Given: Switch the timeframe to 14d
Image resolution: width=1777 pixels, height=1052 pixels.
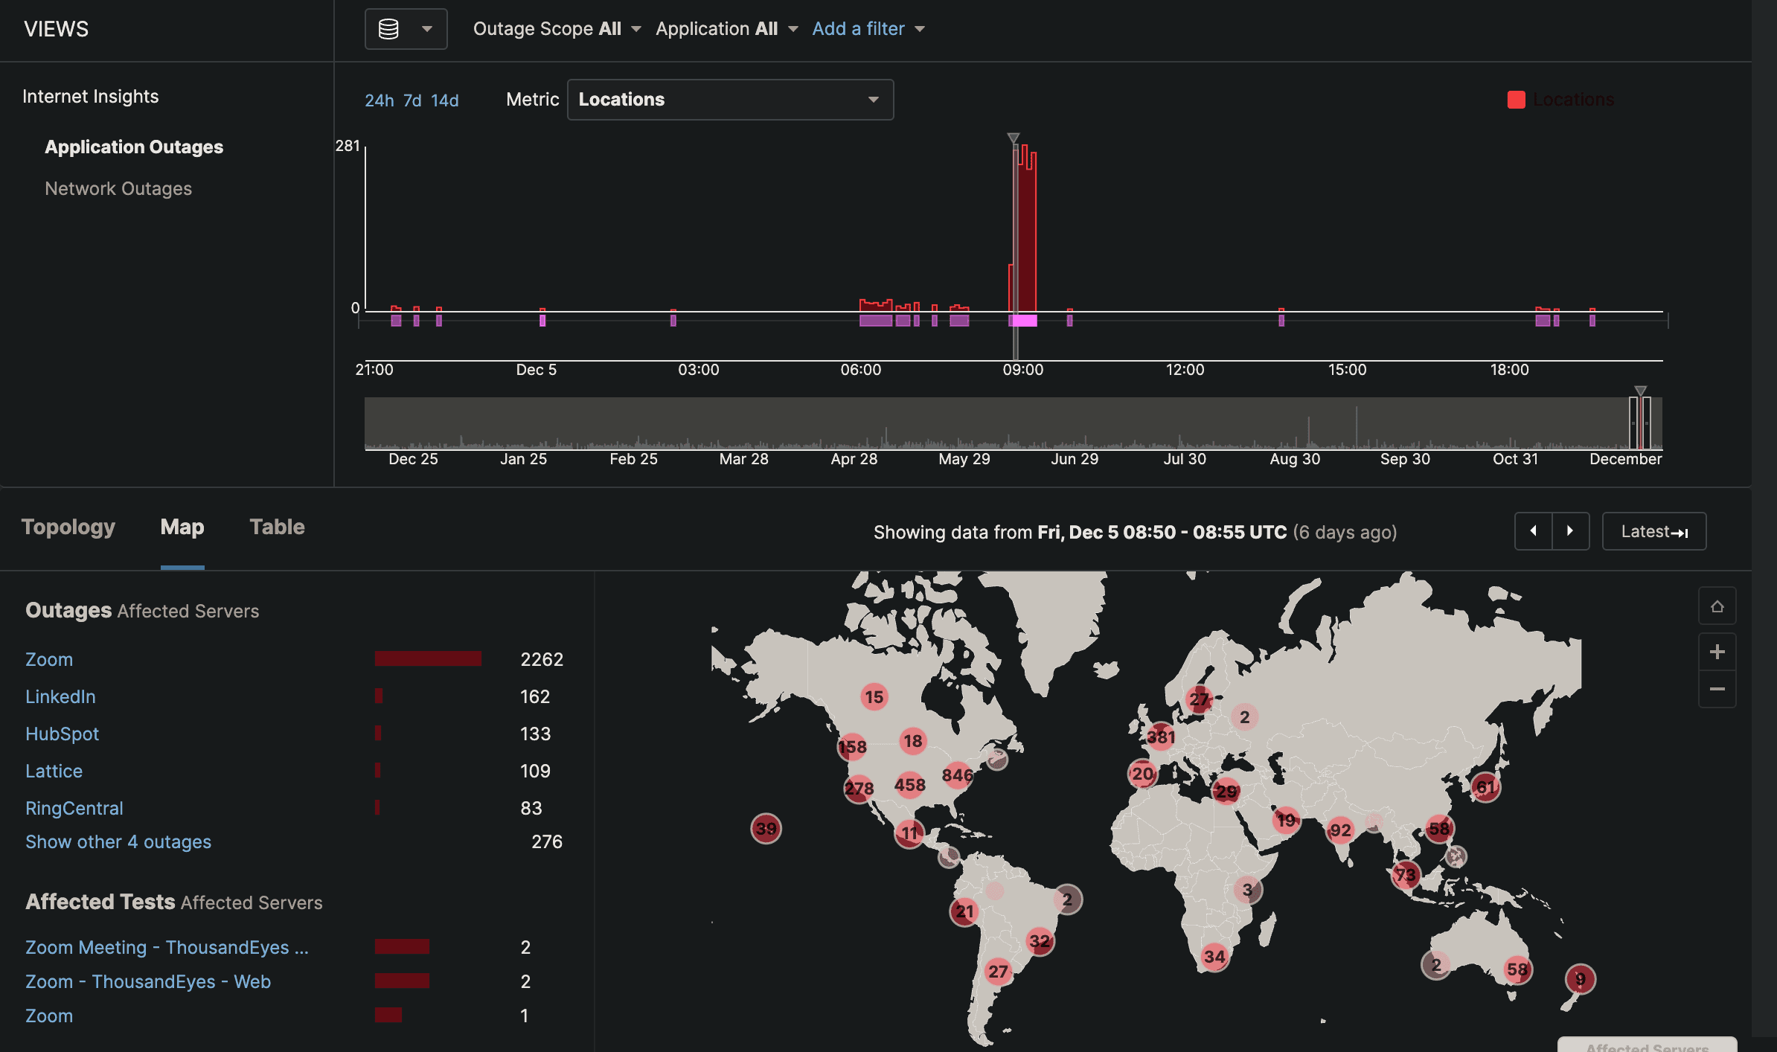Looking at the screenshot, I should click(445, 100).
